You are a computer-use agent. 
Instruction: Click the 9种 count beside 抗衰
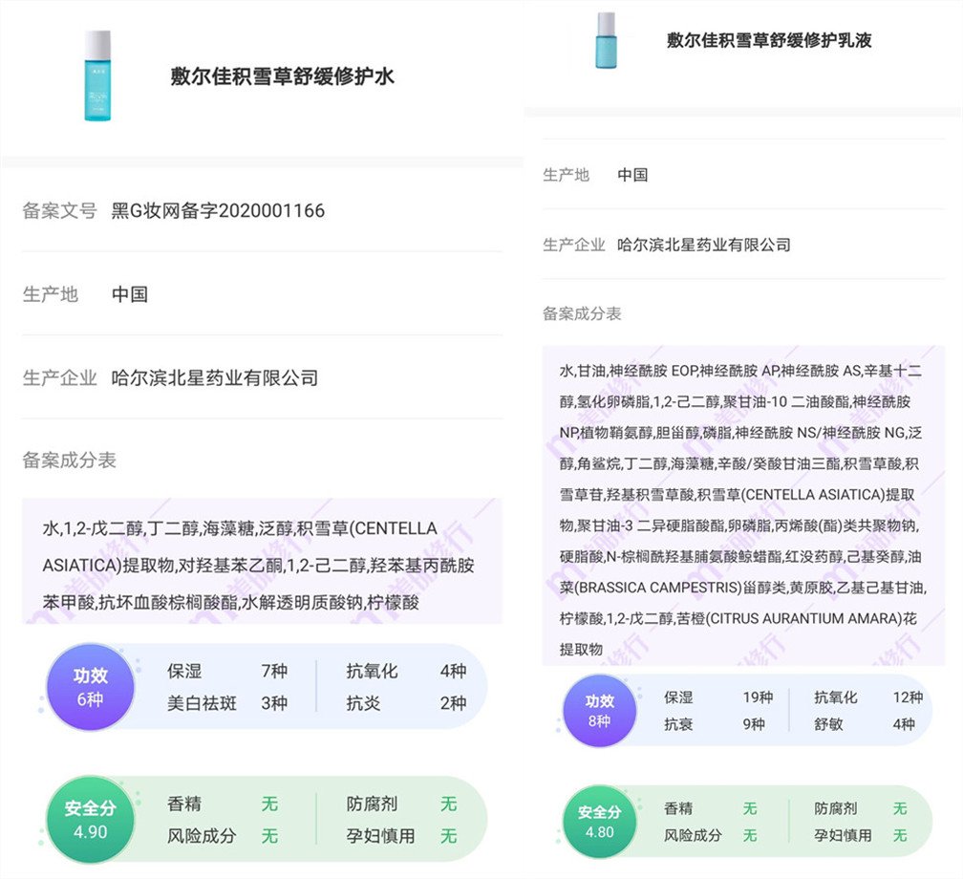[x=754, y=724]
